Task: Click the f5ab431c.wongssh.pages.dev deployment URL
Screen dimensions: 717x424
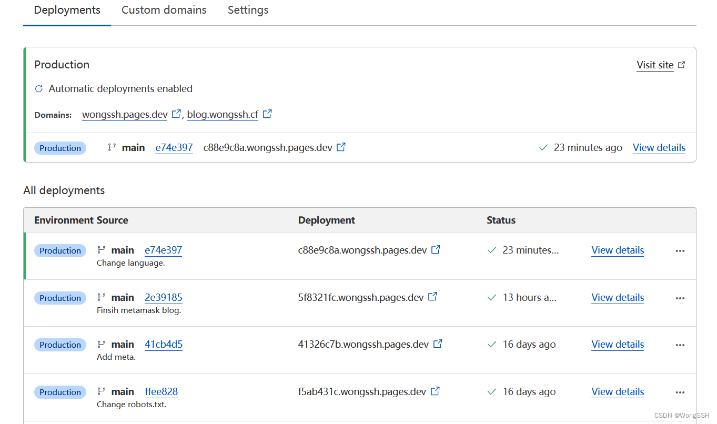Action: pyautogui.click(x=362, y=392)
